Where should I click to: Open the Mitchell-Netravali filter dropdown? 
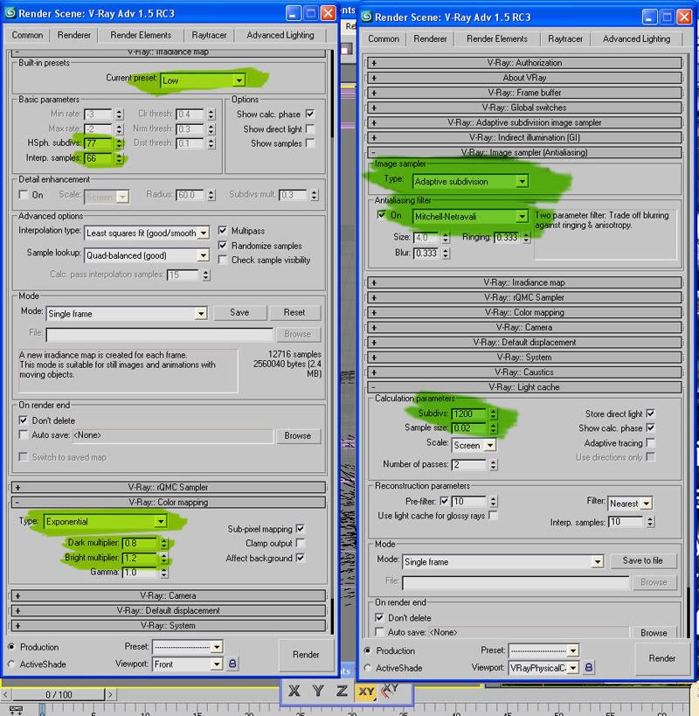(x=470, y=217)
